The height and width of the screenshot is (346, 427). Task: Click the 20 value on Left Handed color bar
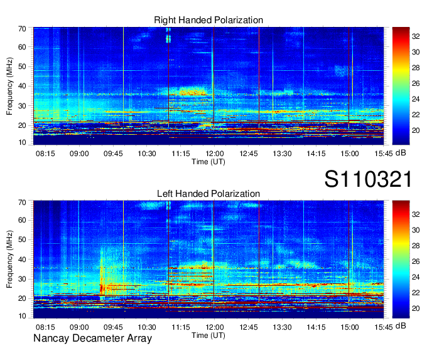(416, 308)
